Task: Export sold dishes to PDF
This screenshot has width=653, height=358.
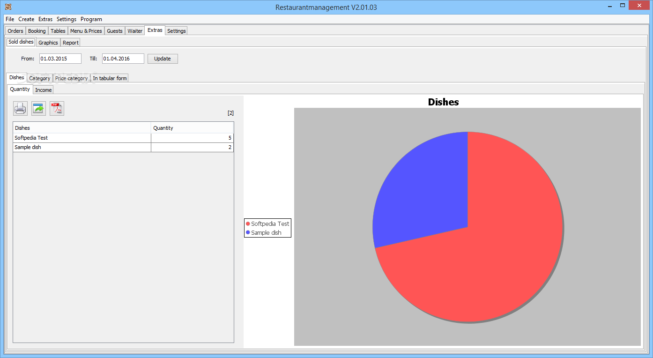Action: click(57, 109)
